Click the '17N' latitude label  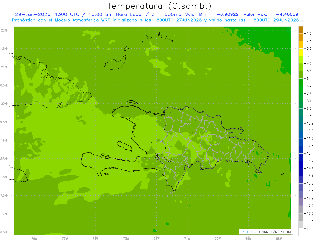(x=4, y=214)
